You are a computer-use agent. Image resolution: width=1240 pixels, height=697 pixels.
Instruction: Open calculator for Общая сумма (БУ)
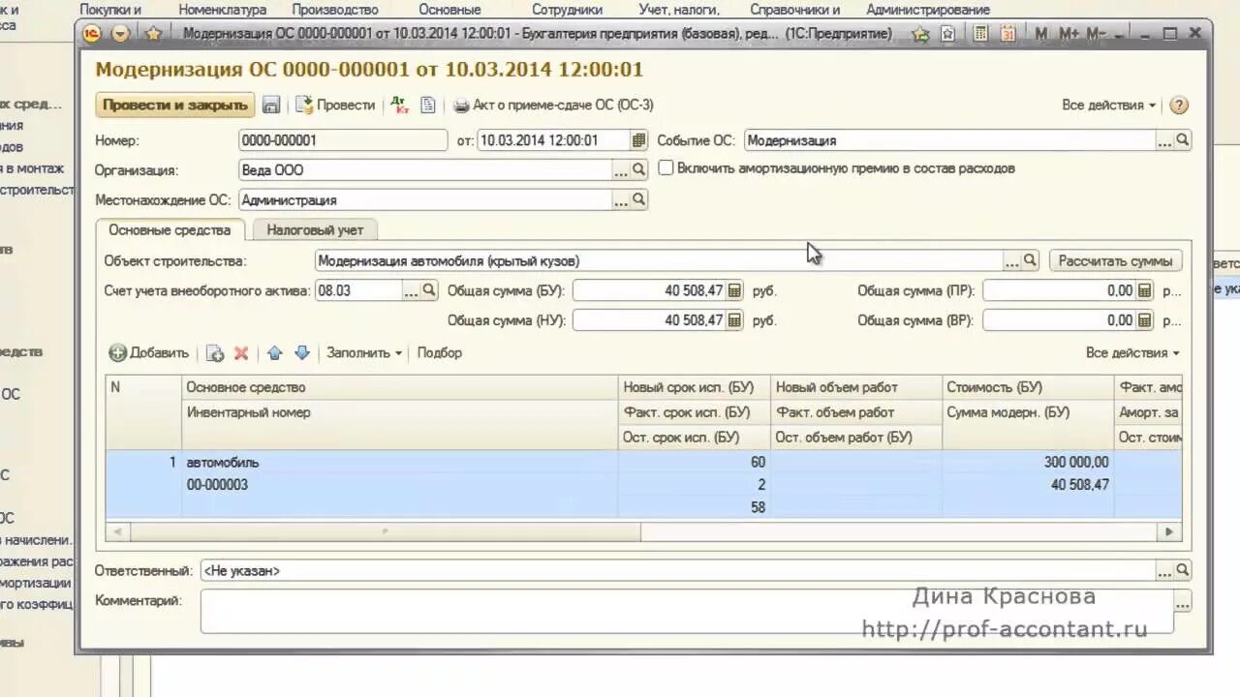pyautogui.click(x=734, y=290)
